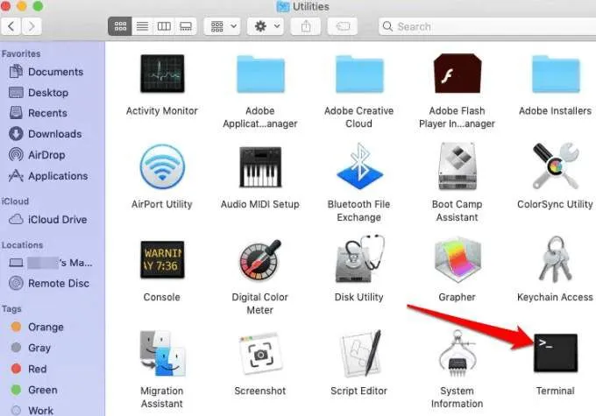This screenshot has height=416, width=596.
Task: Filter by the Orange tag
Action: [53, 327]
